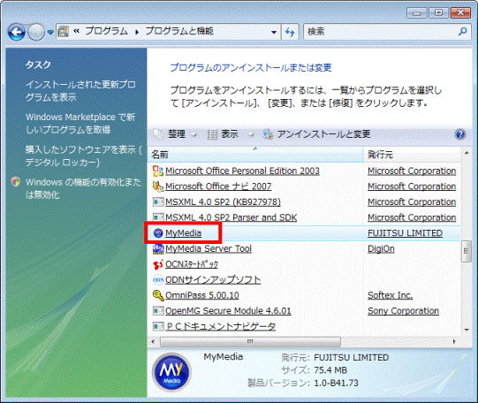Click the magnifier search icon
The image size is (478, 403).
(463, 32)
